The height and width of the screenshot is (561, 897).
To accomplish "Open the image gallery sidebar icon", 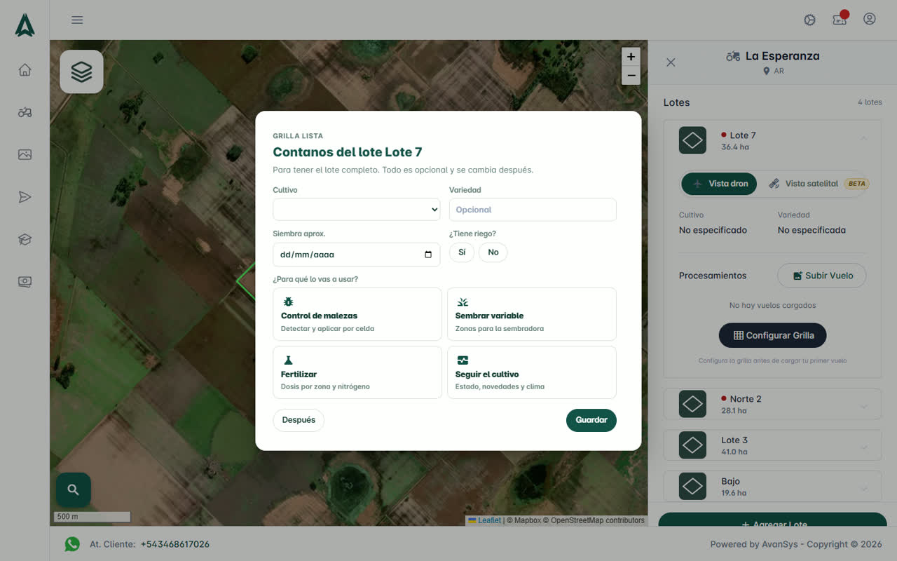I will click(x=25, y=155).
